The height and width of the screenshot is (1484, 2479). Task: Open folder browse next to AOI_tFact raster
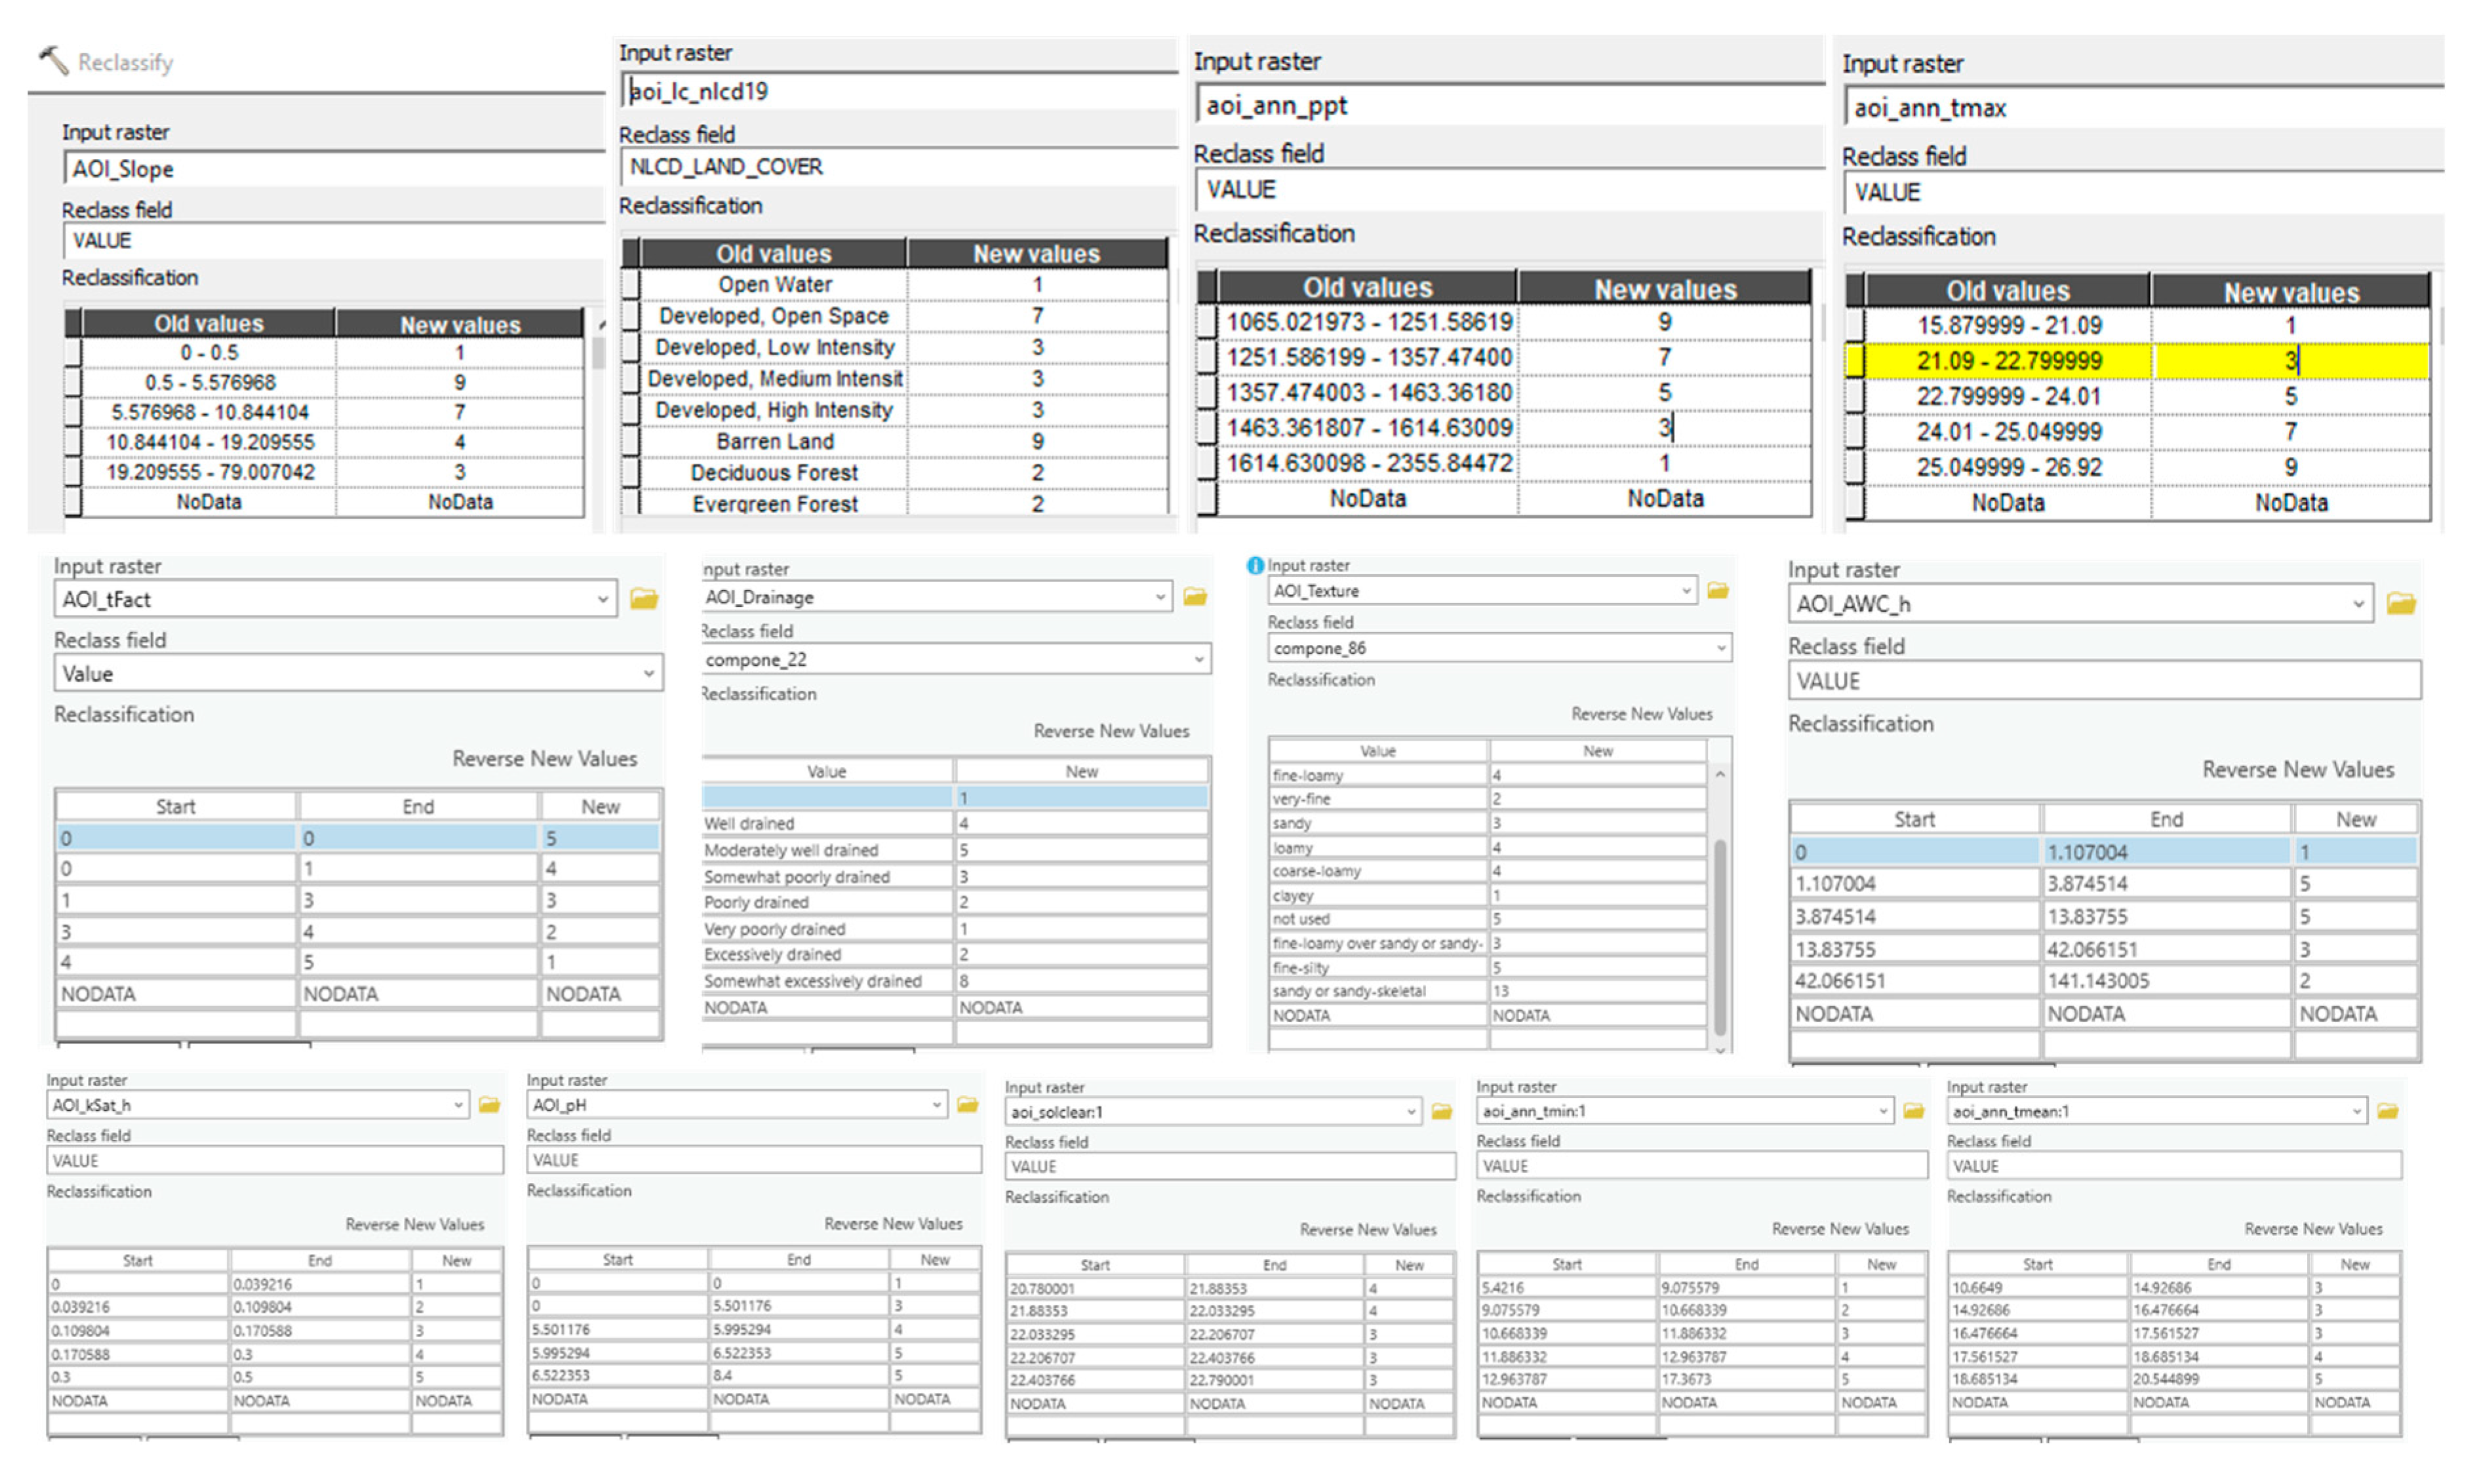point(644,599)
